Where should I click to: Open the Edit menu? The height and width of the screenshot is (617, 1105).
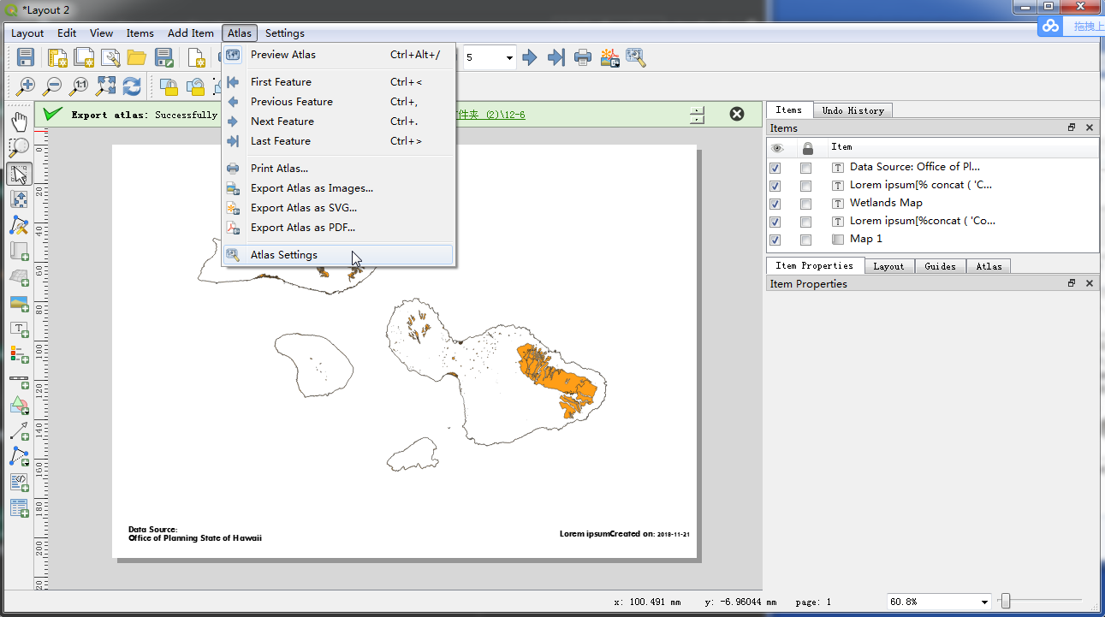67,33
